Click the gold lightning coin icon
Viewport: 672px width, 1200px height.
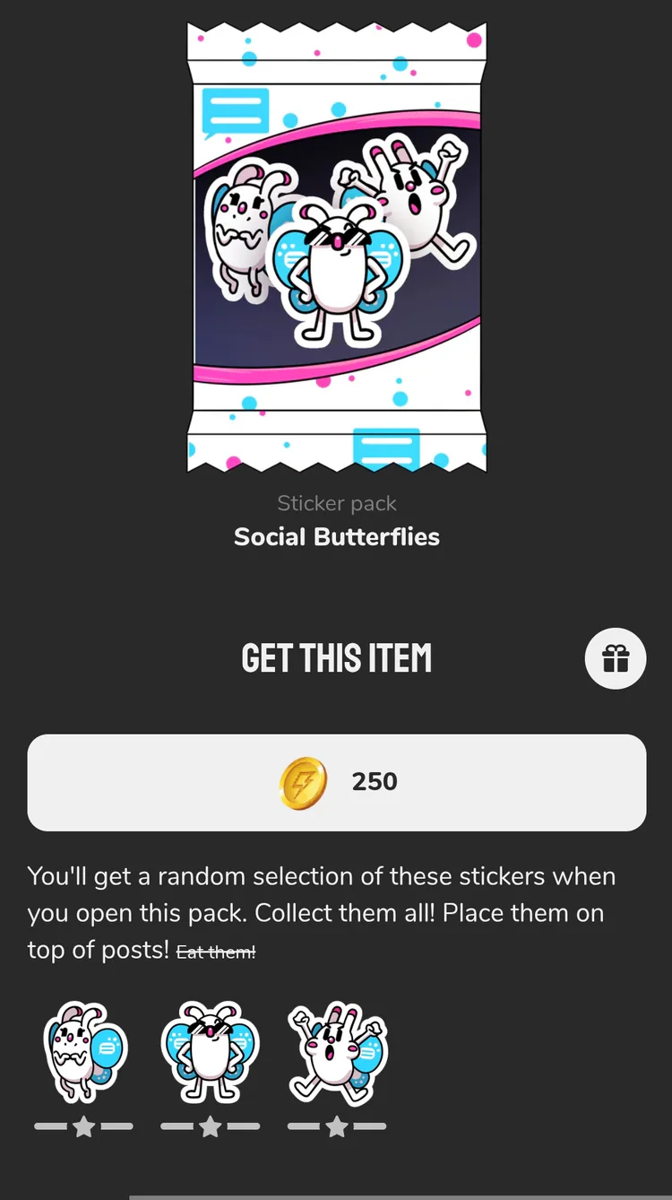pyautogui.click(x=302, y=782)
